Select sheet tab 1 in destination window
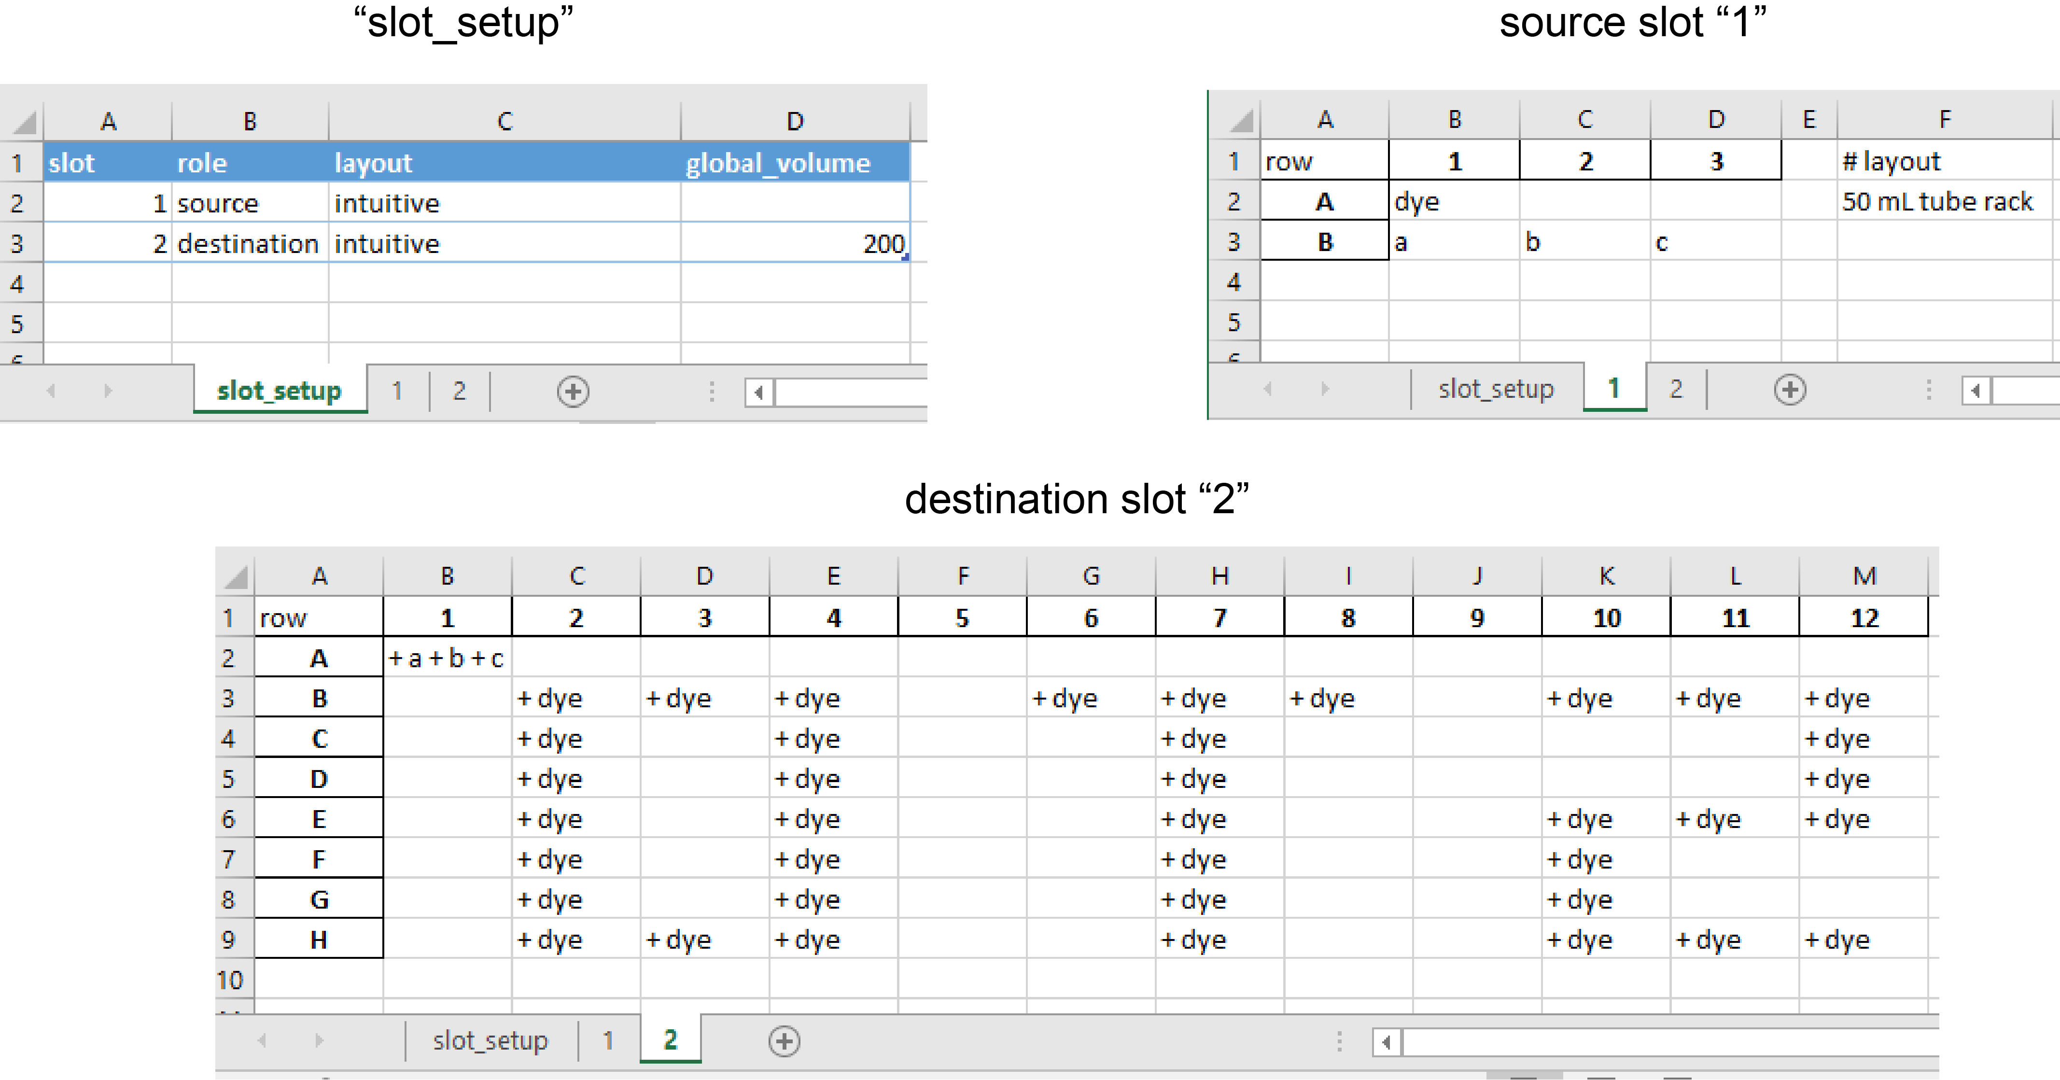 609,1041
